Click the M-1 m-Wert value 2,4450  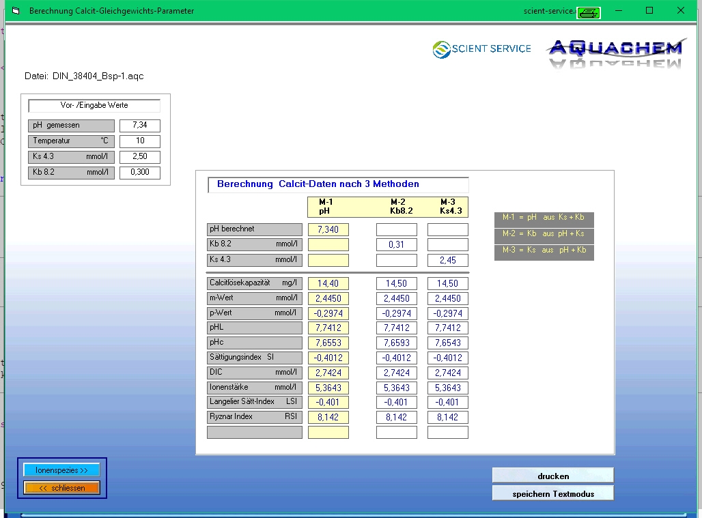pos(328,298)
